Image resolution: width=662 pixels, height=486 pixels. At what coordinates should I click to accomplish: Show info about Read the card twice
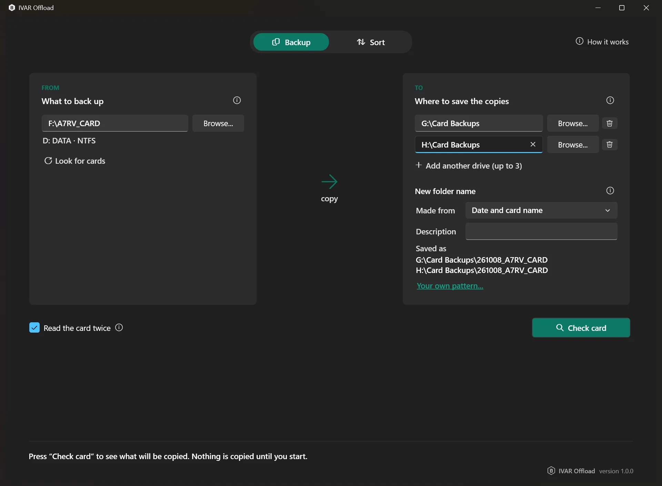click(119, 327)
